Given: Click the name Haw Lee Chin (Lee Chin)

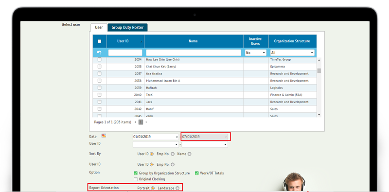Looking at the screenshot, I should click(163, 59).
